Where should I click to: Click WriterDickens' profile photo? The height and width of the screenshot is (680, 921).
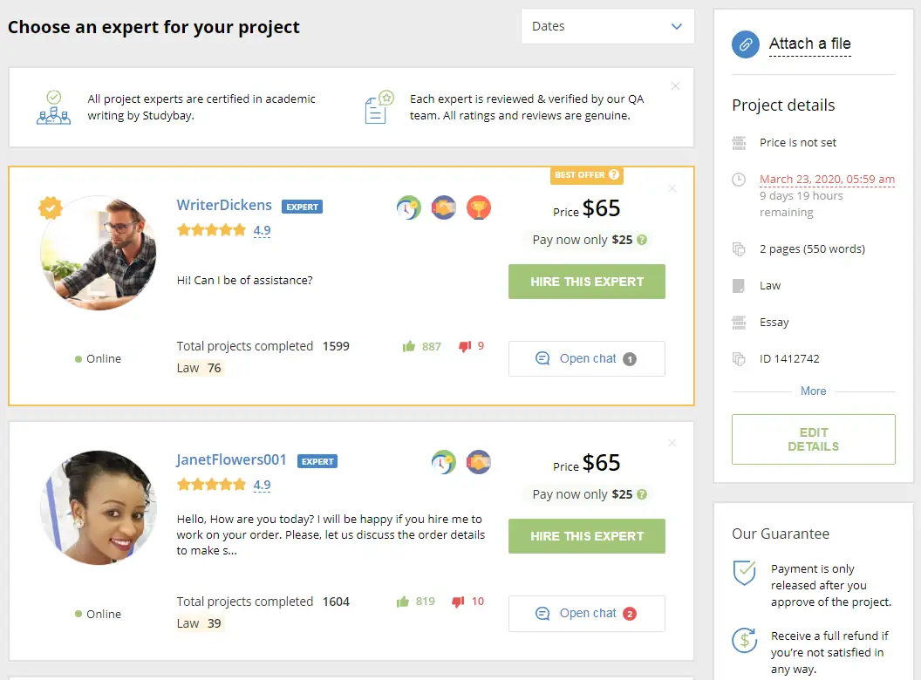[98, 253]
